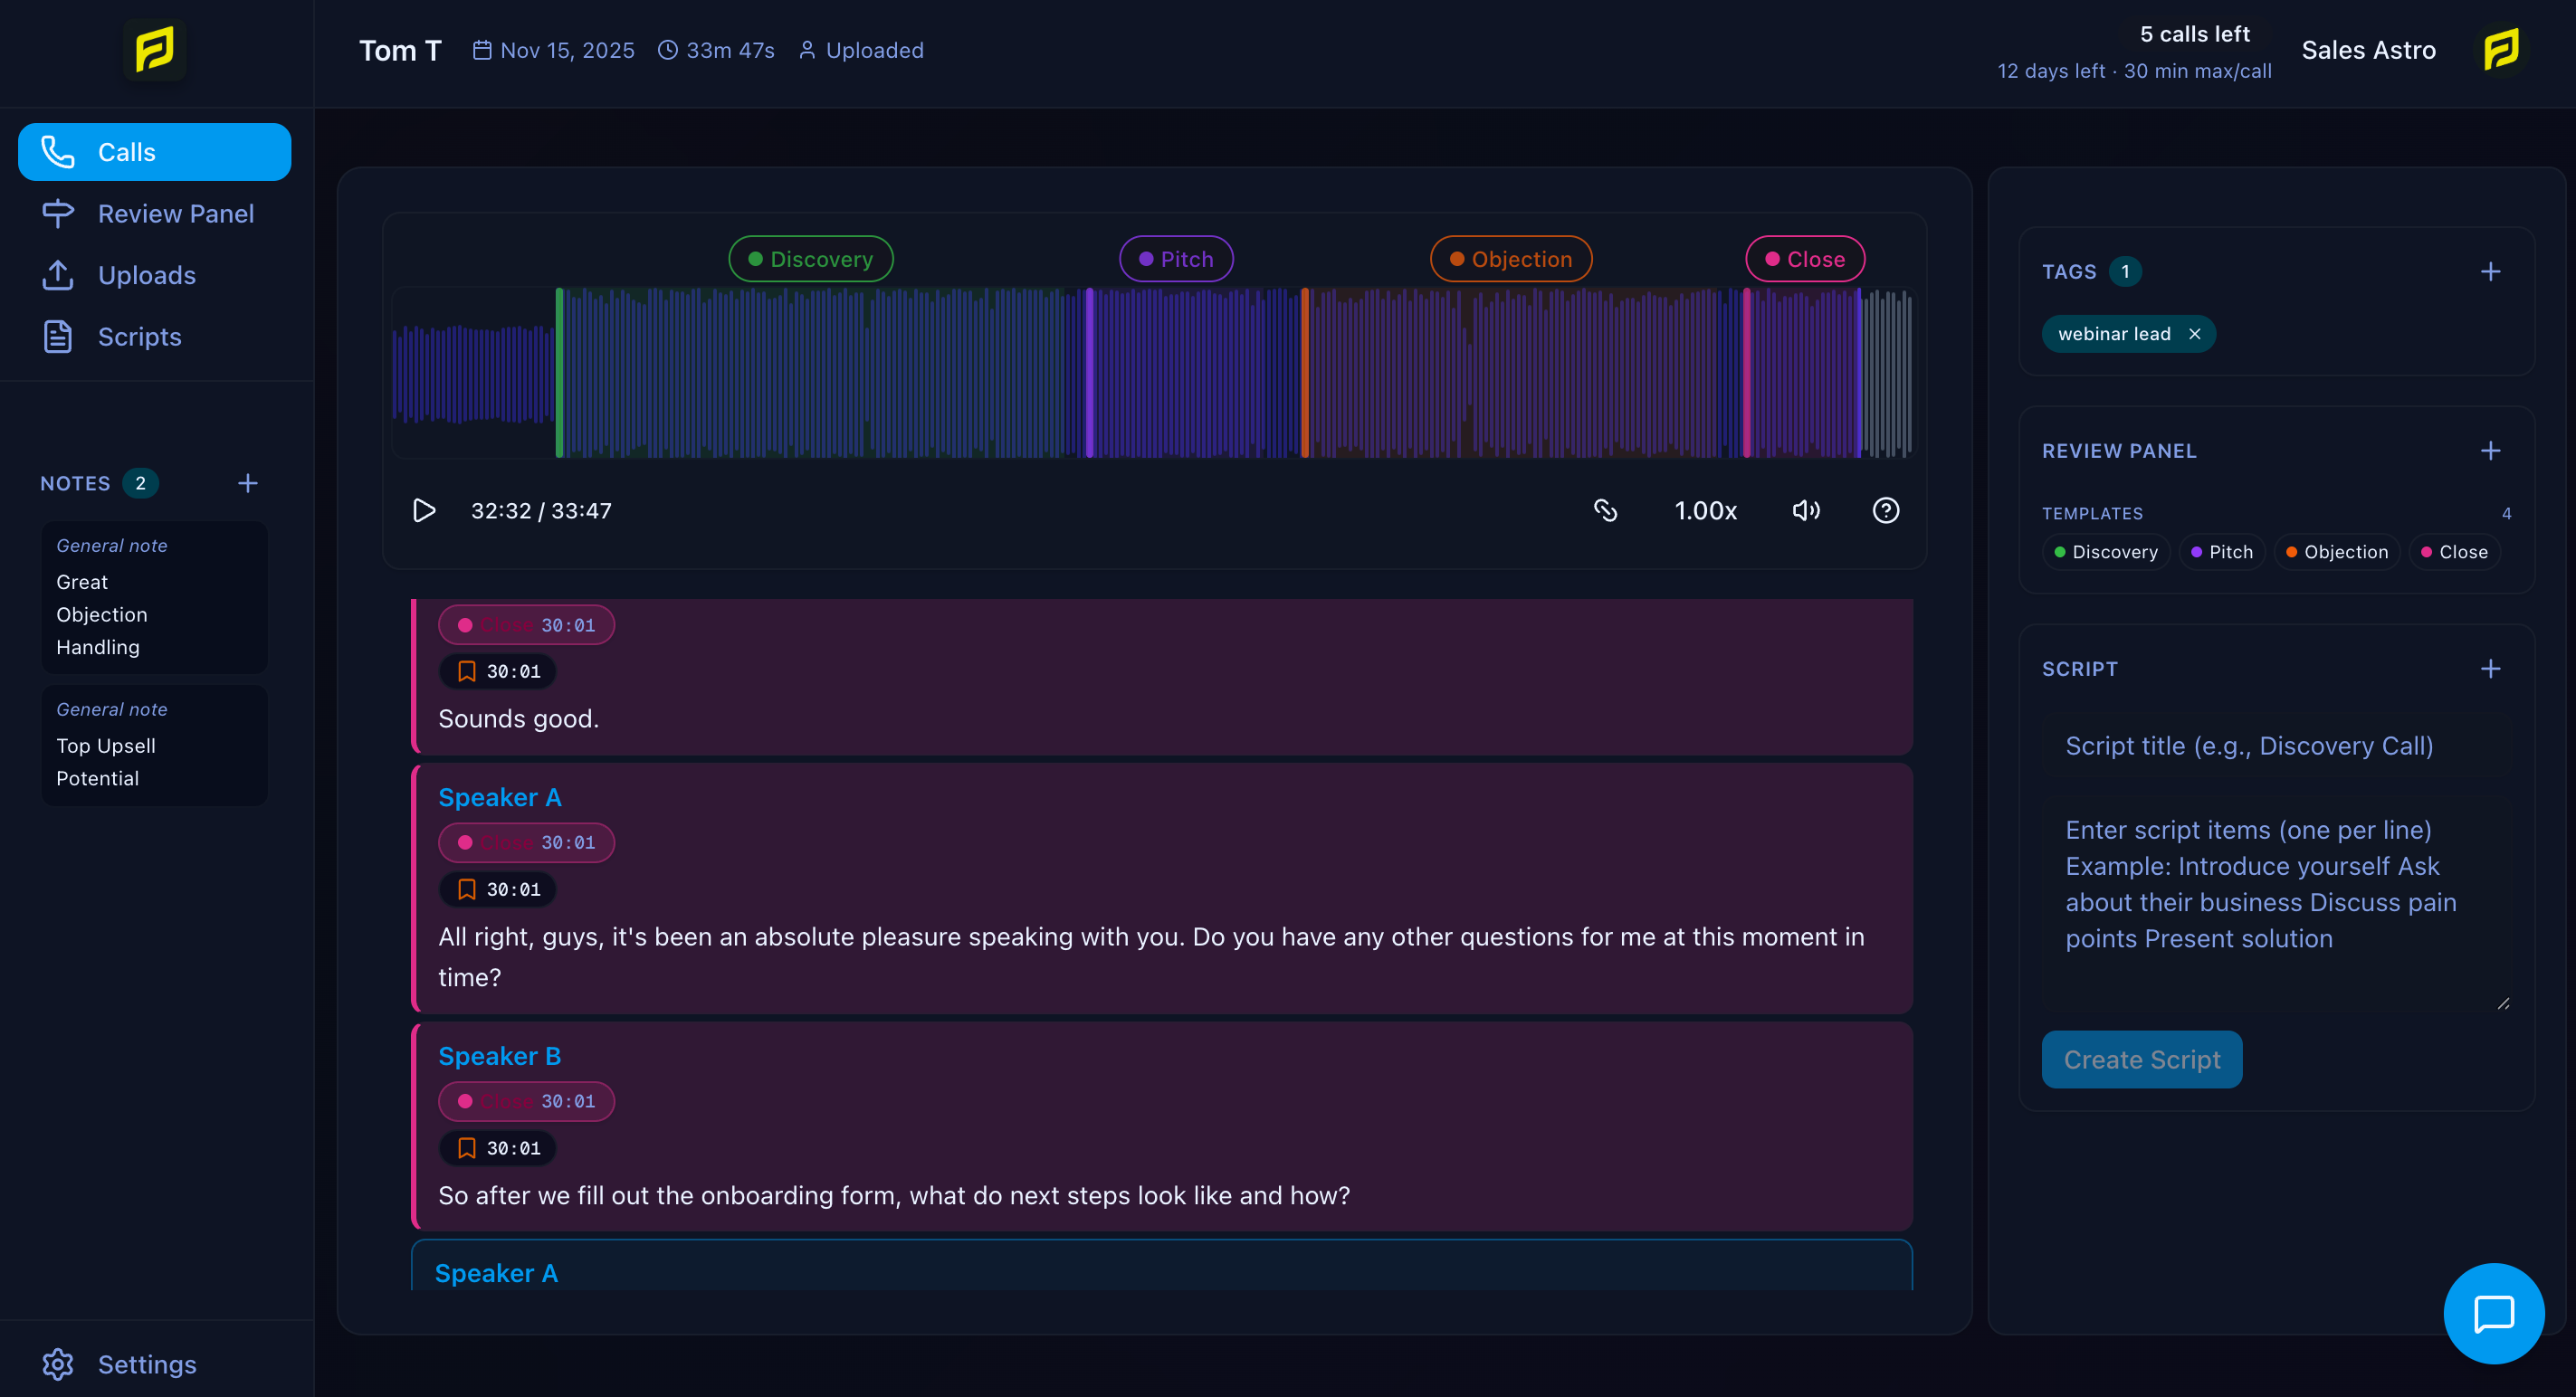Viewport: 2576px width, 1397px height.
Task: Mute audio with the speaker icon
Action: pyautogui.click(x=1806, y=509)
